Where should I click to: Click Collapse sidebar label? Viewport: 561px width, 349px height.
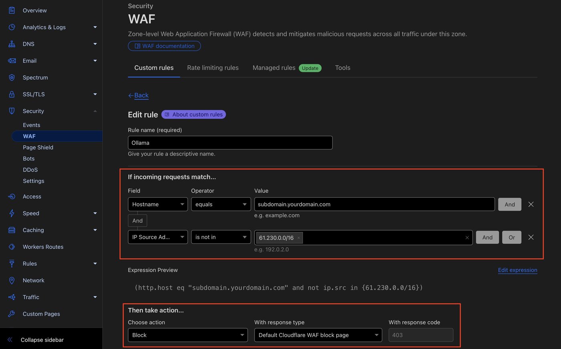pyautogui.click(x=42, y=340)
